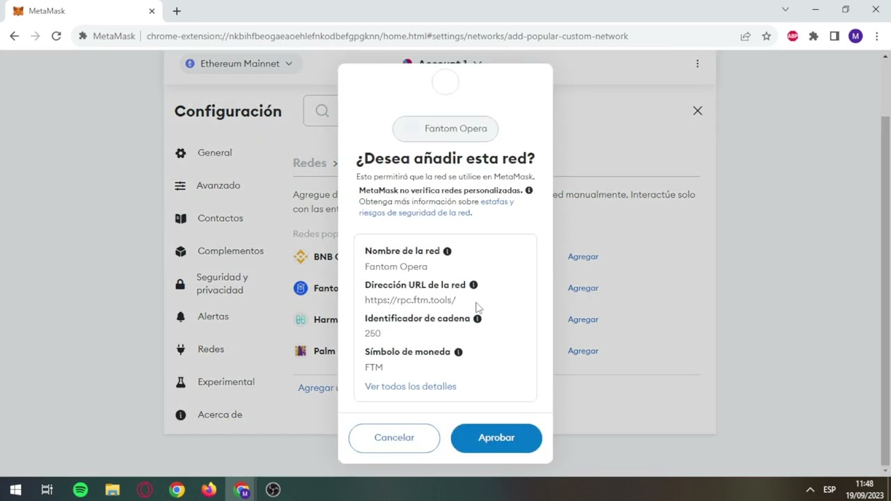This screenshot has width=891, height=501.
Task: Open the estafas y riesgos de seguridad link
Action: pyautogui.click(x=436, y=207)
